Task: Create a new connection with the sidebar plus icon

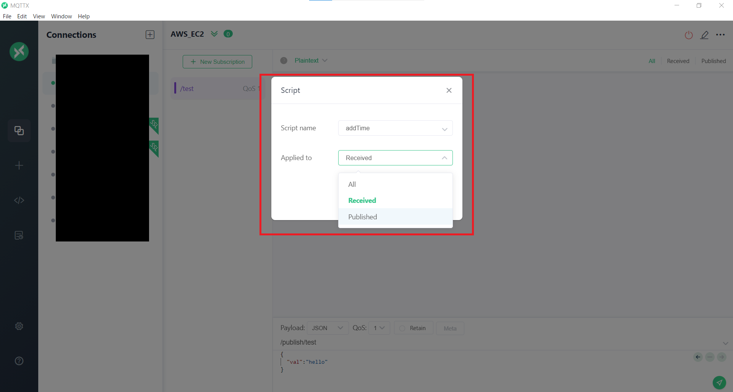Action: [19, 165]
